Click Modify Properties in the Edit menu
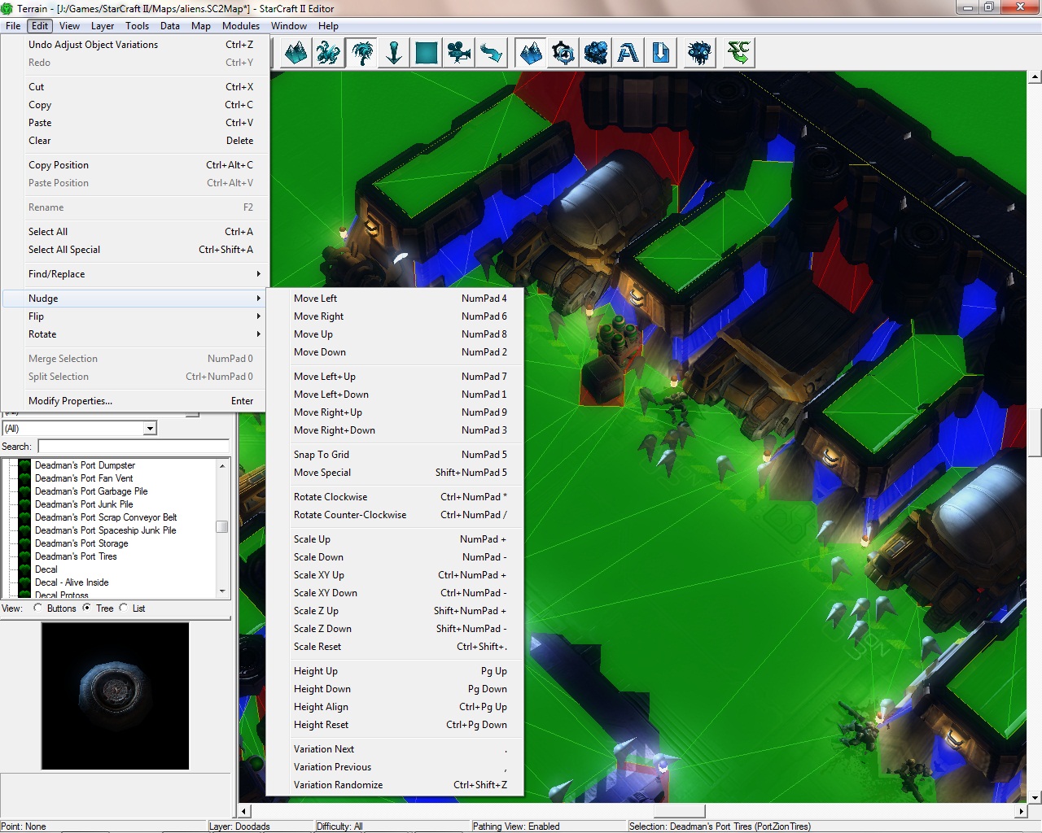Viewport: 1042px width, 833px height. (x=71, y=401)
